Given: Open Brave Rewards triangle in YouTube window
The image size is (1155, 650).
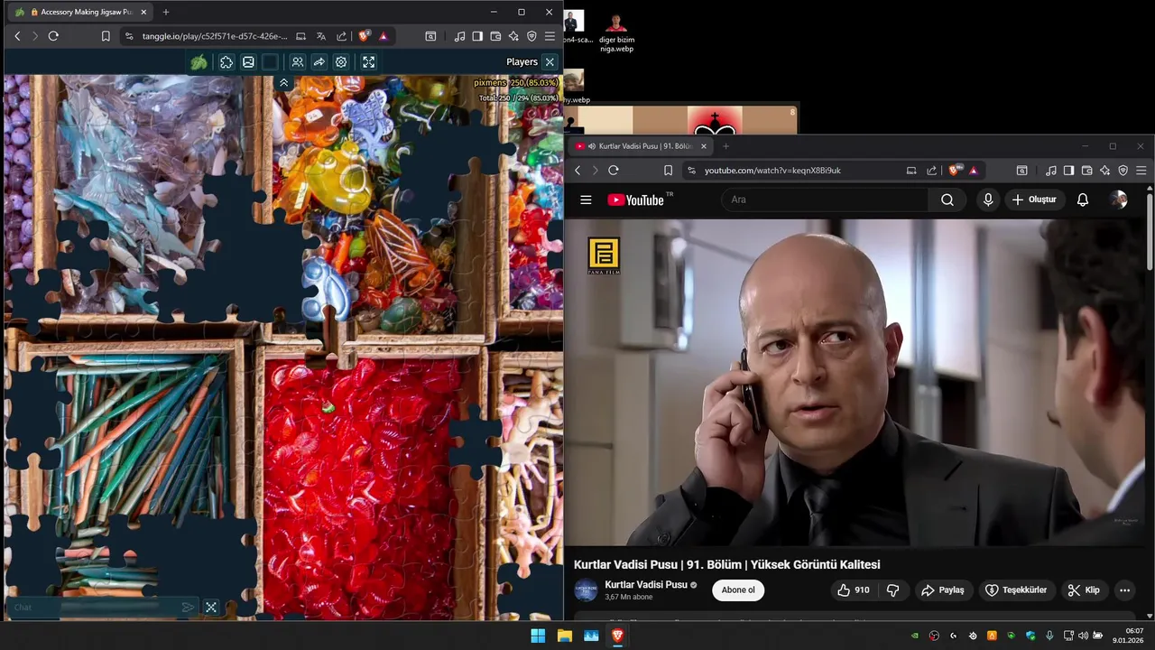Looking at the screenshot, I should (973, 170).
